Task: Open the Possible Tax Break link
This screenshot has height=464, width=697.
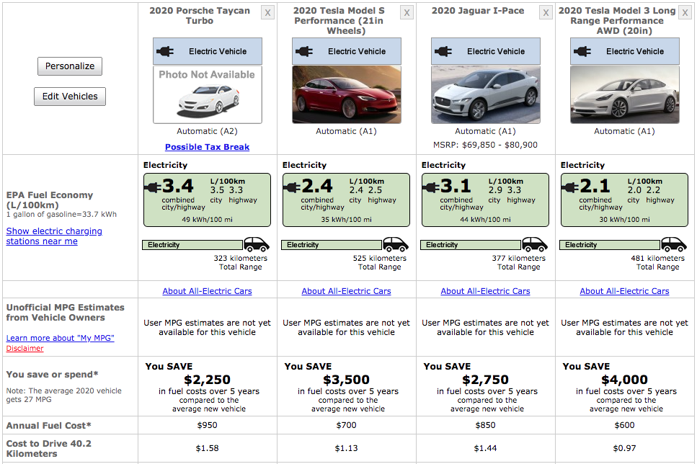Action: (207, 147)
